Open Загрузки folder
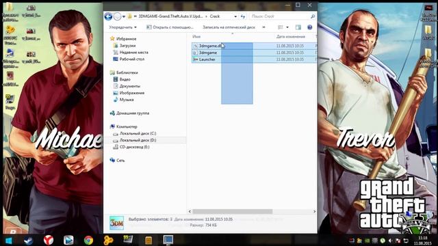Screen dimensions: 438x246 pyautogui.click(x=125, y=46)
